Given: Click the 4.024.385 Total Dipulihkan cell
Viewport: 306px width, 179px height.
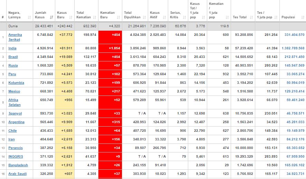Looking at the screenshot, I should (135, 37).
